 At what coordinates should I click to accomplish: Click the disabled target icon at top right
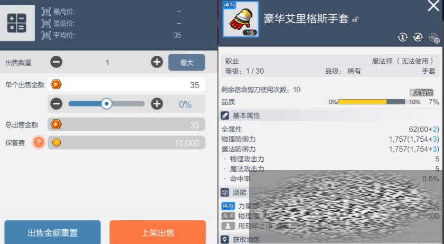[433, 37]
